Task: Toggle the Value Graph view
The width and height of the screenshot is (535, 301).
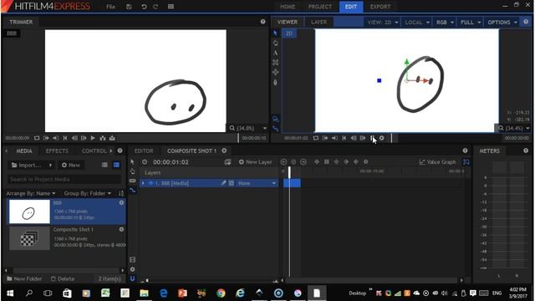Action: (437, 162)
